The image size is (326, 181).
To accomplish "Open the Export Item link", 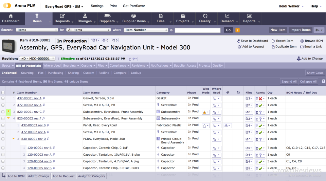I will coord(282,41).
